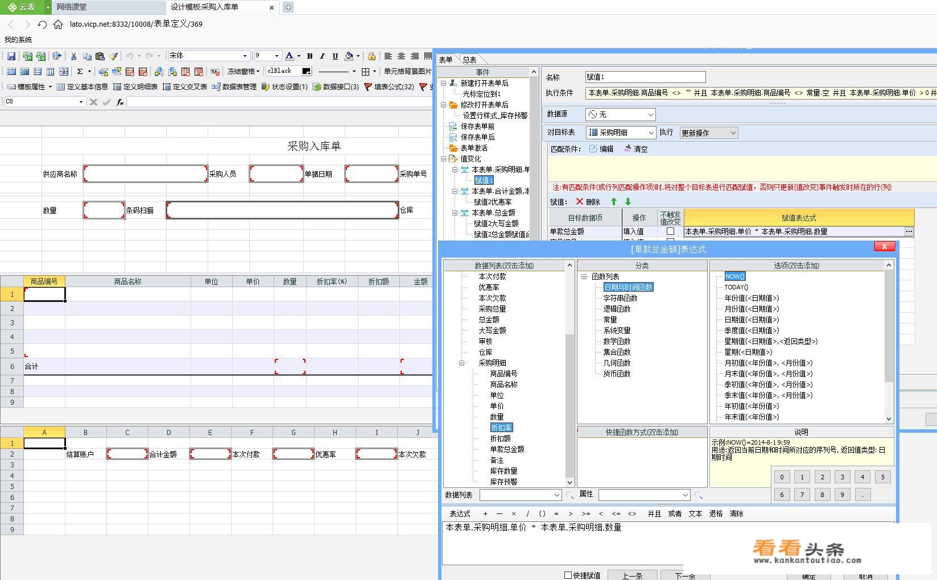Switch to the 总表 tab
The width and height of the screenshot is (937, 580).
click(x=469, y=60)
